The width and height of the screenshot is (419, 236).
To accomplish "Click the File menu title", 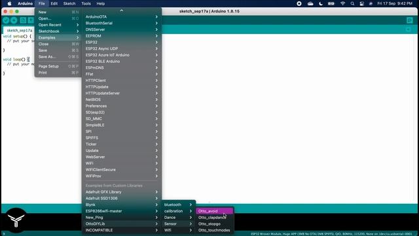I will tap(41, 3).
